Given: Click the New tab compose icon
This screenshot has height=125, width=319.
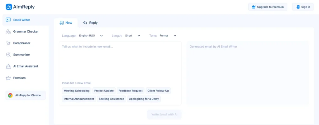Looking at the screenshot, I should coord(61,23).
